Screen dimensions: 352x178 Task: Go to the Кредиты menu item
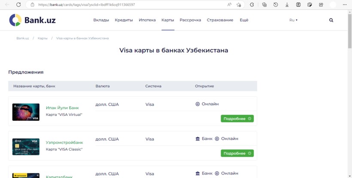point(124,20)
